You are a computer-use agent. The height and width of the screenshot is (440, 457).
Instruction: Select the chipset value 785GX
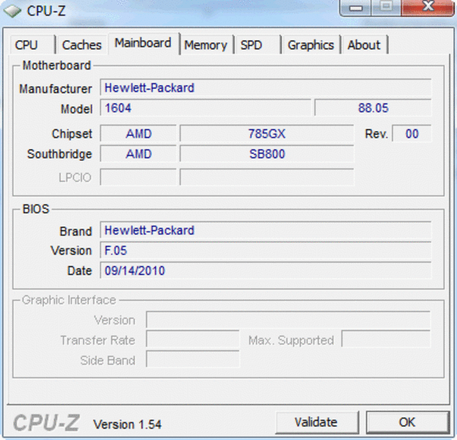click(x=267, y=133)
